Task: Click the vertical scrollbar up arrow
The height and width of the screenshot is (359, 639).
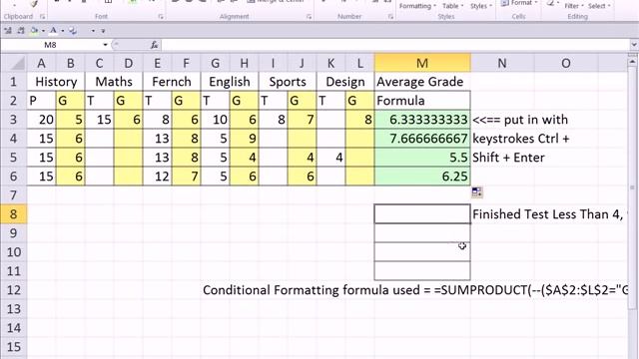Action: pos(632,62)
